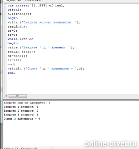Click output line 'Введите 1 элемент: 1'
139x149 pixels.
click(21, 107)
